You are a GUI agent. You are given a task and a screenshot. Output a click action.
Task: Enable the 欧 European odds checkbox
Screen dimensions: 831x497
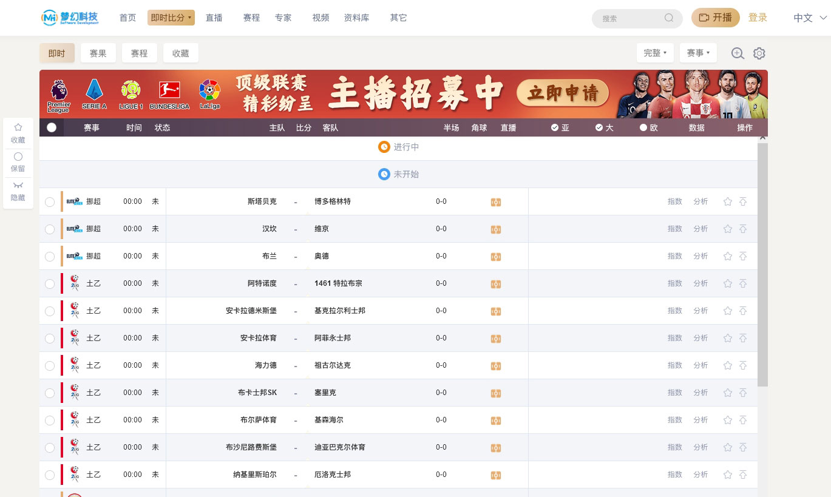point(642,127)
